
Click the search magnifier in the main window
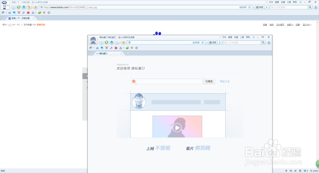click(310, 7)
